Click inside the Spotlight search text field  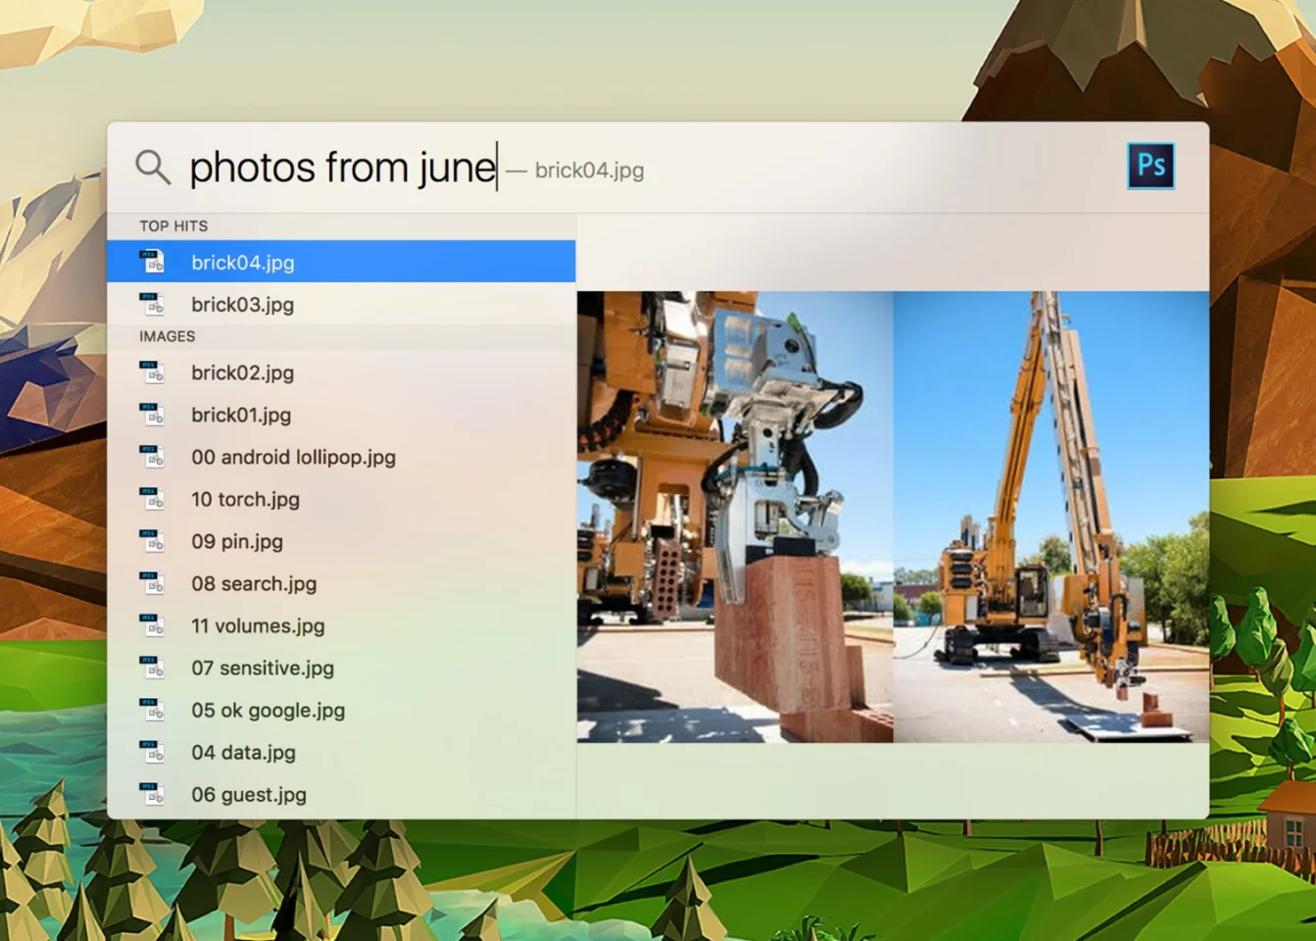343,166
